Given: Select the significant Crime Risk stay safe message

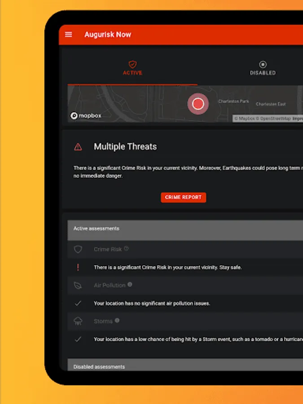Looking at the screenshot, I should tap(168, 268).
